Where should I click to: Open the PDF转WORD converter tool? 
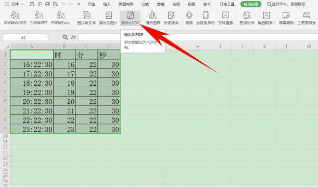click(15, 18)
